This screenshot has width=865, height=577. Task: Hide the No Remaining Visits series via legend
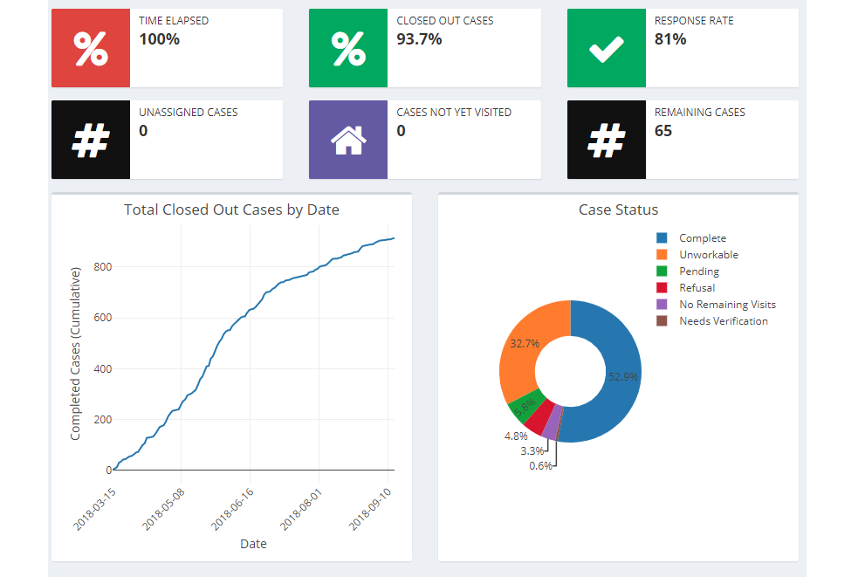click(x=660, y=304)
